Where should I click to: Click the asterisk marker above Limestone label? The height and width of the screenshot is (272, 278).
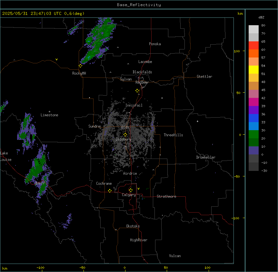tap(49, 112)
